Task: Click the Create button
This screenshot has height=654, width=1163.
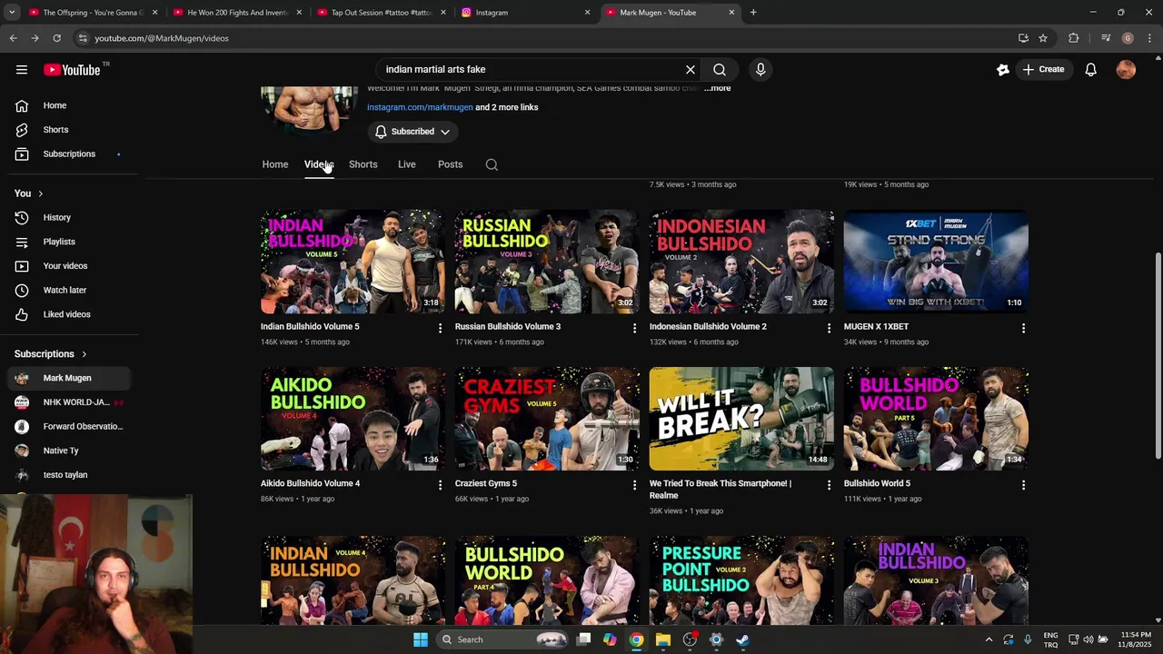Action: [1043, 69]
